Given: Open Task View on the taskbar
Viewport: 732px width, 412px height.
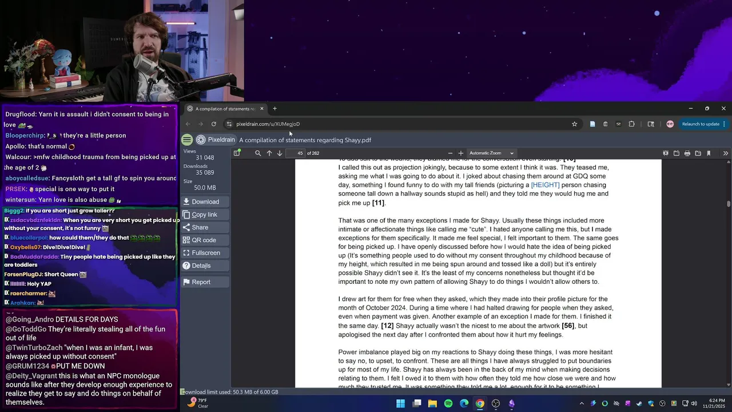Looking at the screenshot, I should [417, 403].
